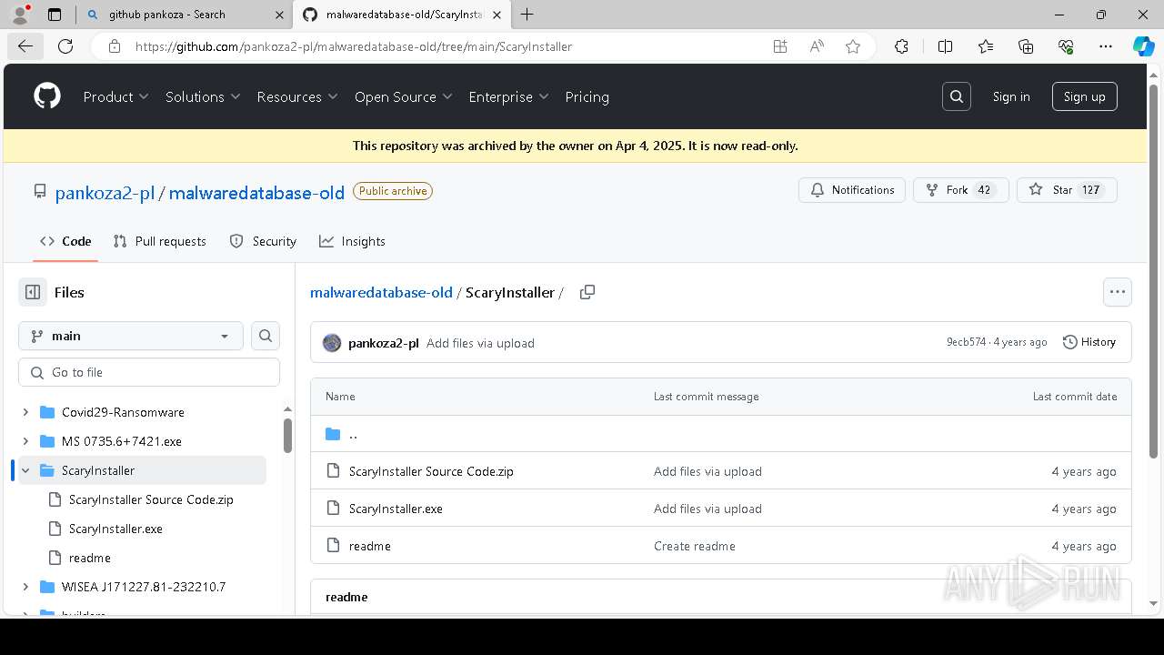This screenshot has height=655, width=1164.
Task: Click the Sign up button
Action: point(1085,96)
